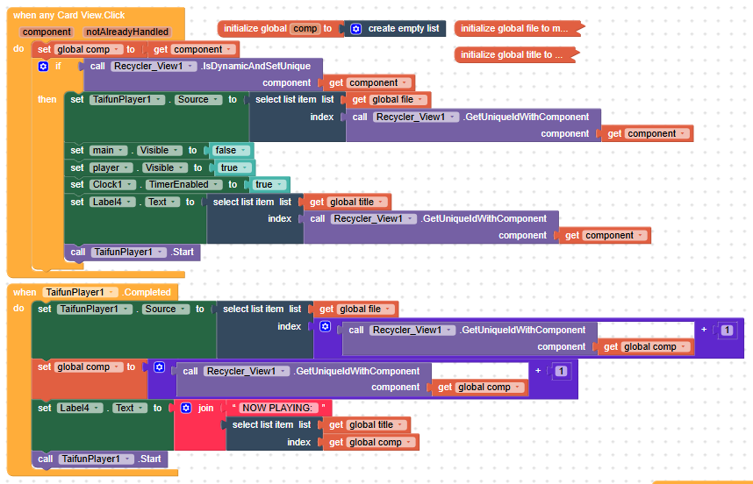This screenshot has width=753, height=484.
Task: Open Text property dropdown in Completed handler Label4
Action: (x=130, y=409)
